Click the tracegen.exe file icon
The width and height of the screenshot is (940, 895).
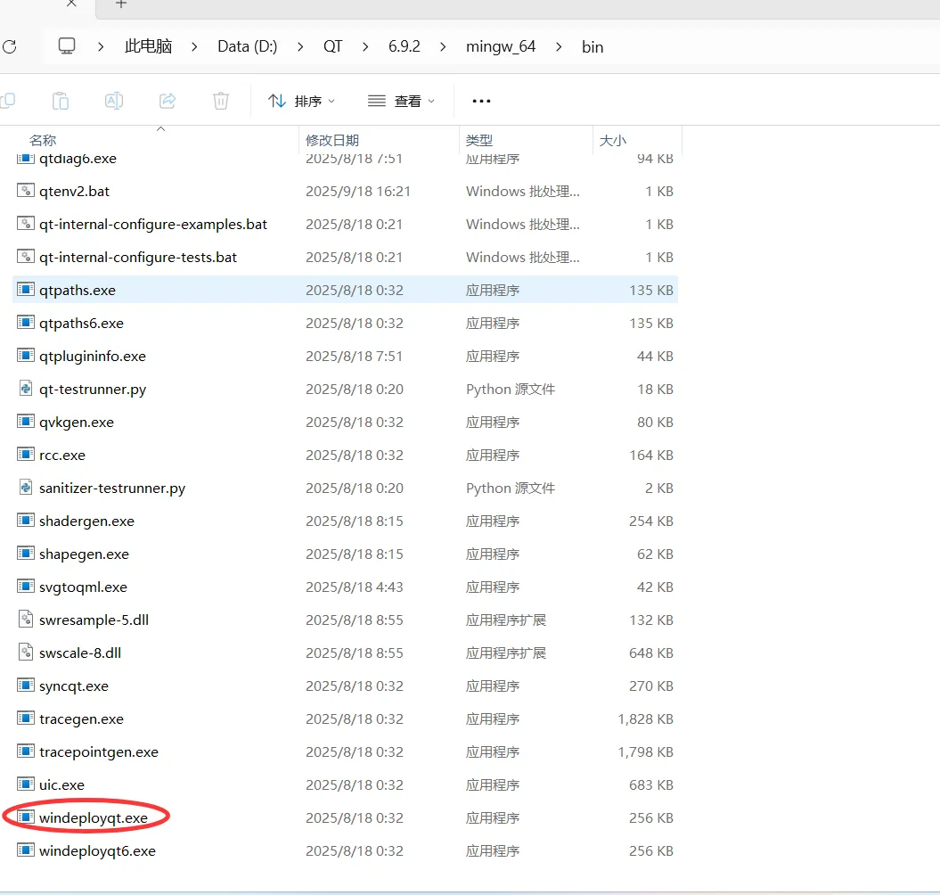[x=25, y=718]
